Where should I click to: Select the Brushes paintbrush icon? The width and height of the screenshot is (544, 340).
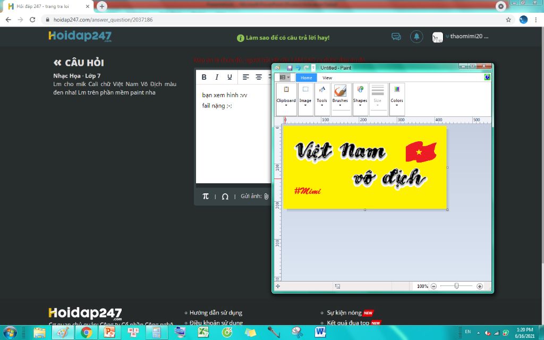(x=340, y=91)
